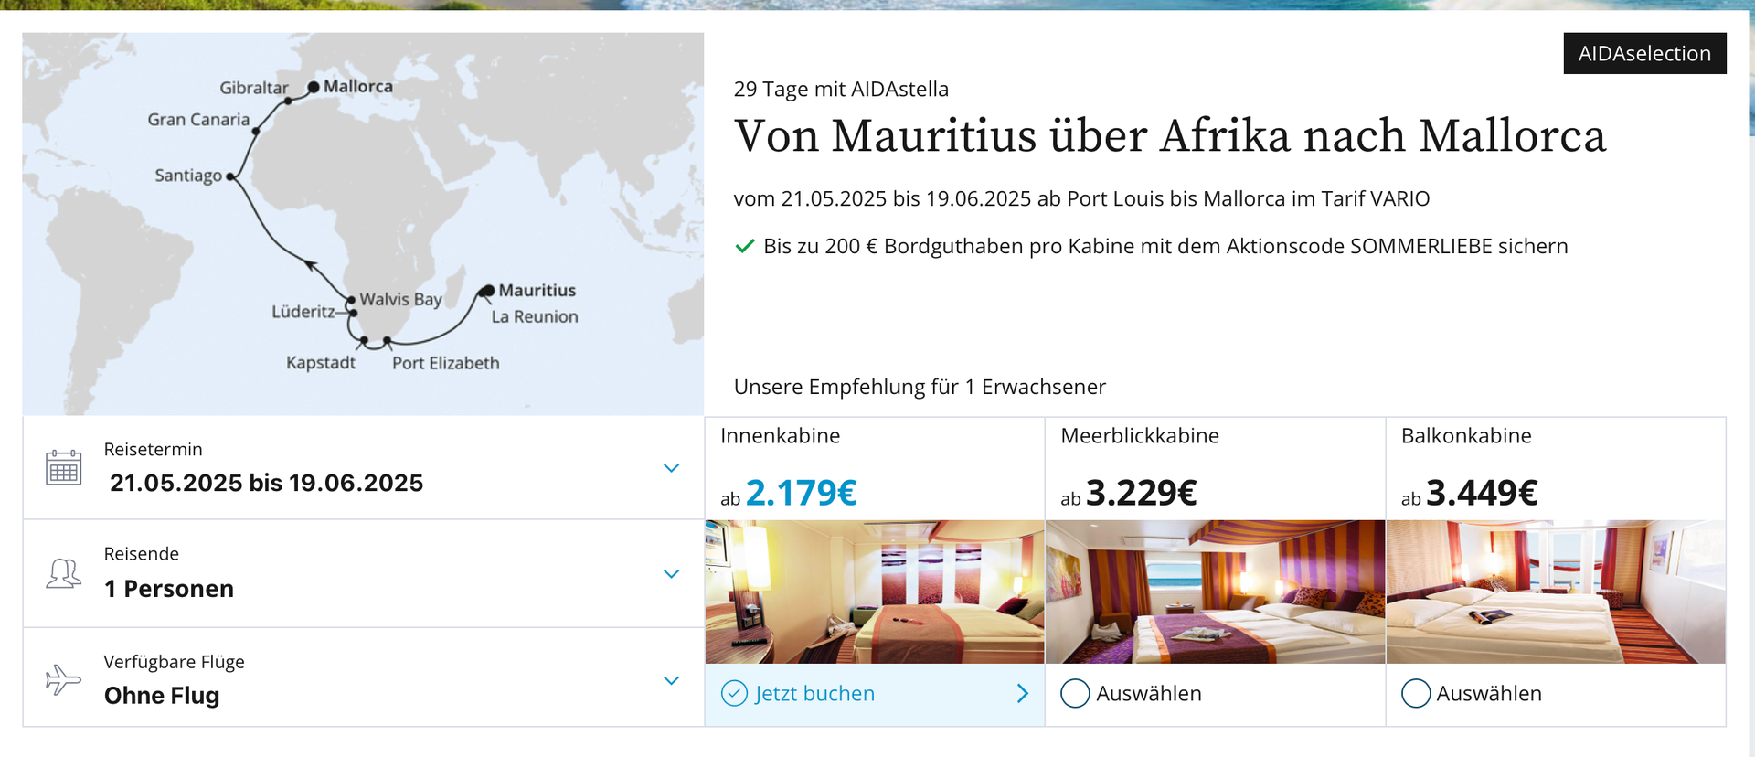Click the travelers icon beside Reisende
The height and width of the screenshot is (757, 1755).
63,574
